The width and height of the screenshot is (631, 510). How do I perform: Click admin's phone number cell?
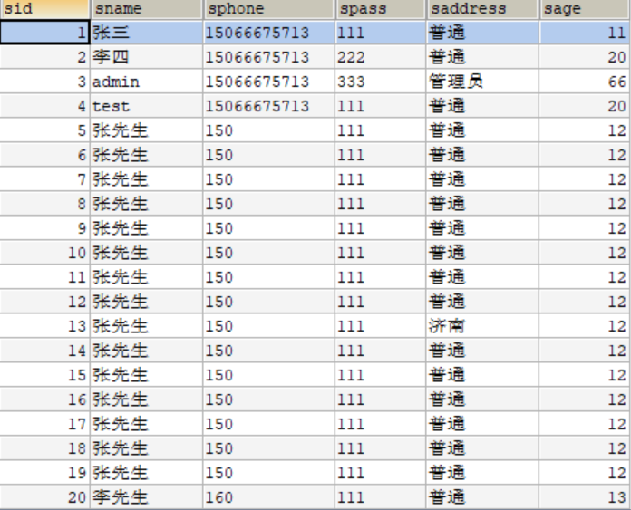tap(269, 82)
